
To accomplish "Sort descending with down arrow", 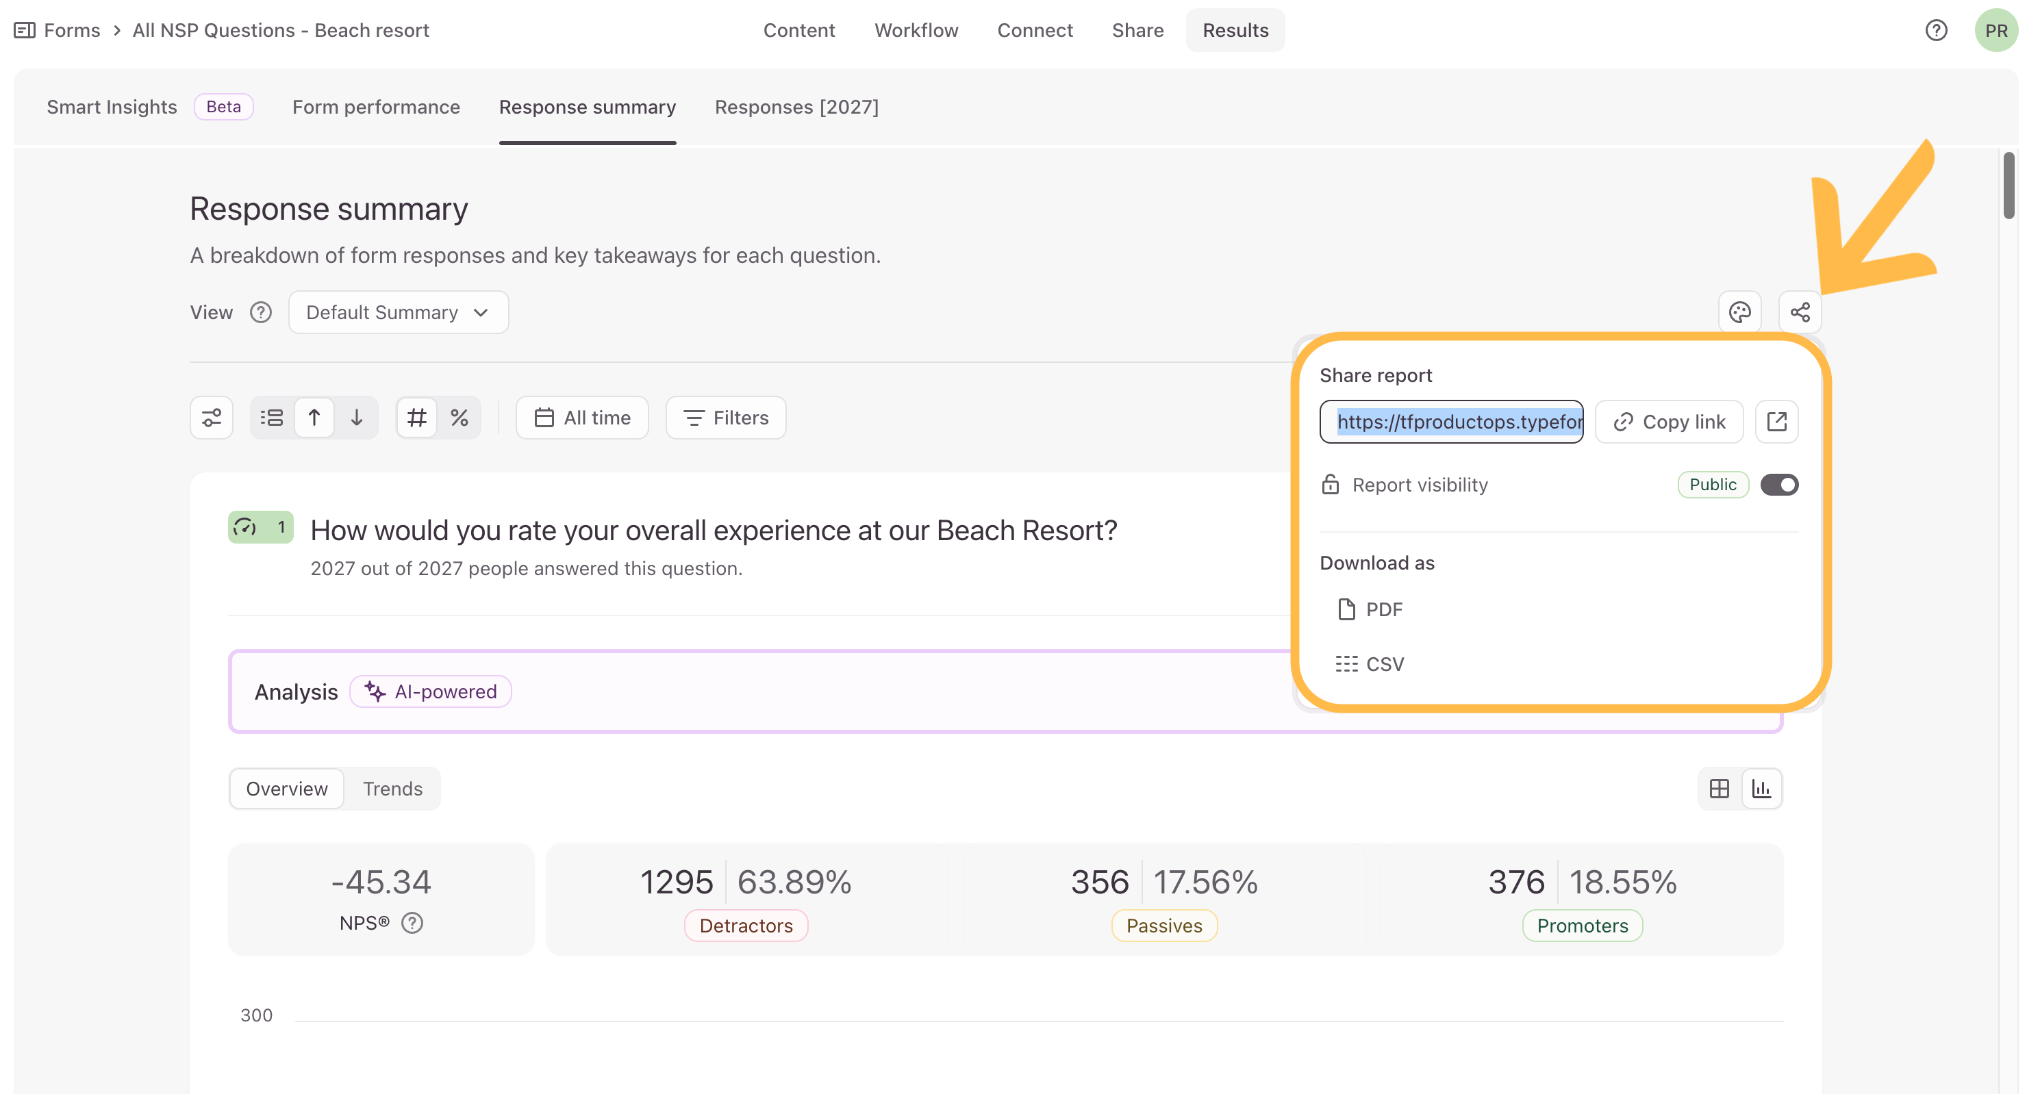I will coord(357,418).
